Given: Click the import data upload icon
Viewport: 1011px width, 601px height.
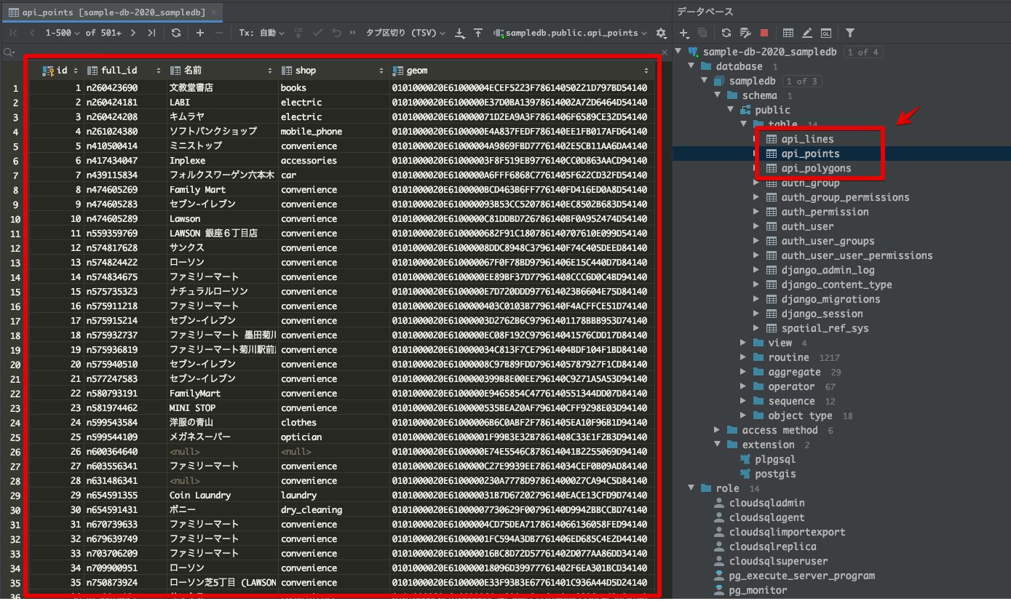Looking at the screenshot, I should pos(478,33).
